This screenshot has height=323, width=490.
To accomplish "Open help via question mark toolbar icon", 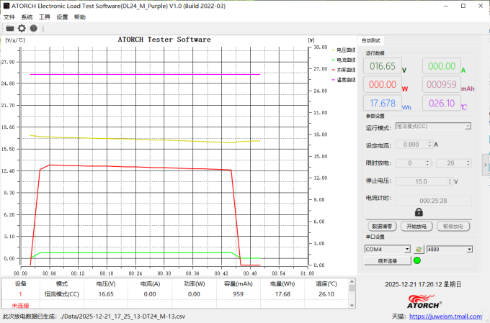I will pyautogui.click(x=33, y=28).
